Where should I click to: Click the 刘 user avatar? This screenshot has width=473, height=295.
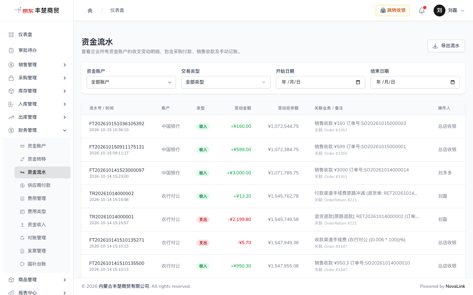coord(439,10)
